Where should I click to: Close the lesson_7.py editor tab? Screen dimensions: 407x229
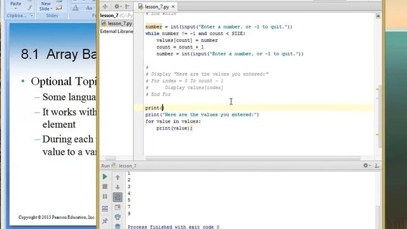pos(173,7)
